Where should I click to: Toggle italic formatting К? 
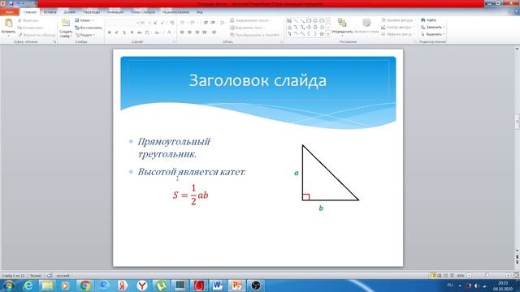pyautogui.click(x=116, y=32)
